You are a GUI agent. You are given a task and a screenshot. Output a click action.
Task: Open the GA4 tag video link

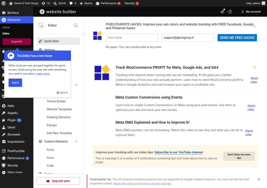point(142,184)
